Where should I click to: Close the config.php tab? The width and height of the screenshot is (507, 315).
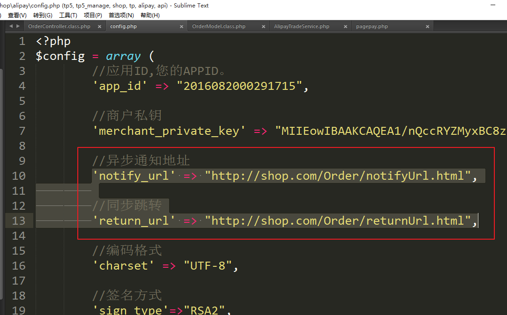pyautogui.click(x=182, y=27)
